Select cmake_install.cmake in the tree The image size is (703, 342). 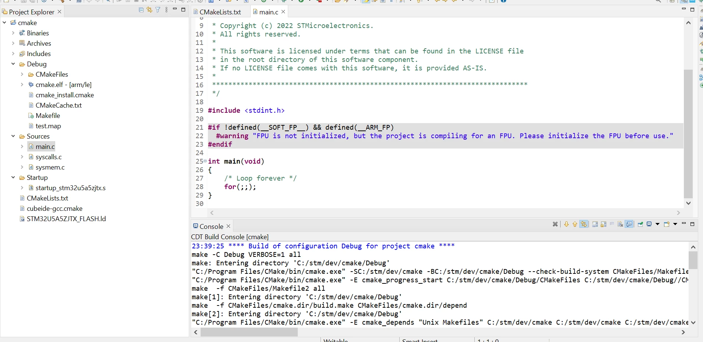[x=64, y=95]
